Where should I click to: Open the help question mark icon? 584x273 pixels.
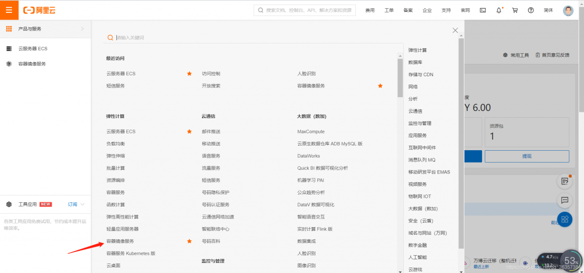[531, 10]
